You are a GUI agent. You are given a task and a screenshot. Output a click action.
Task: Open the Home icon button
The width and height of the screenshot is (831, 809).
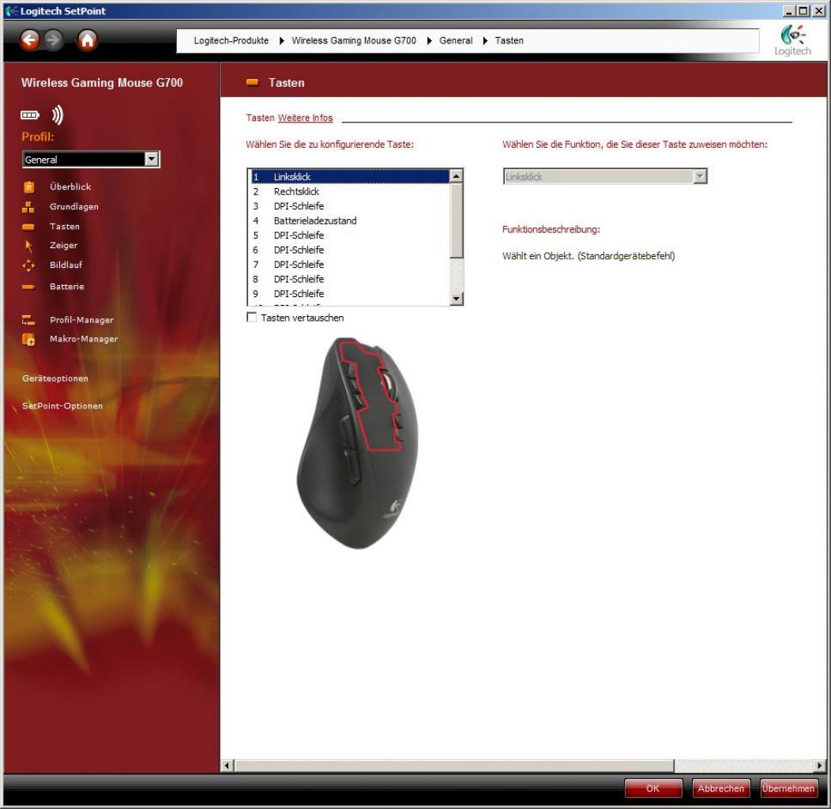[x=87, y=40]
